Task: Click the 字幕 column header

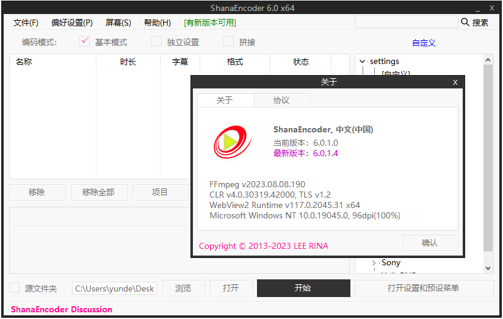Action: [180, 62]
